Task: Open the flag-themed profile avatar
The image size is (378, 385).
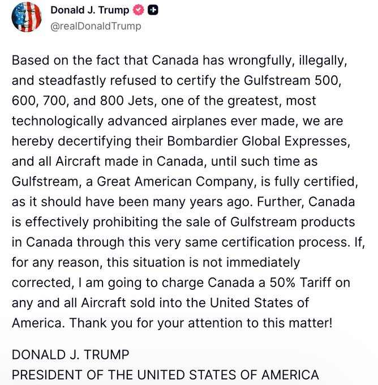Action: (x=27, y=18)
